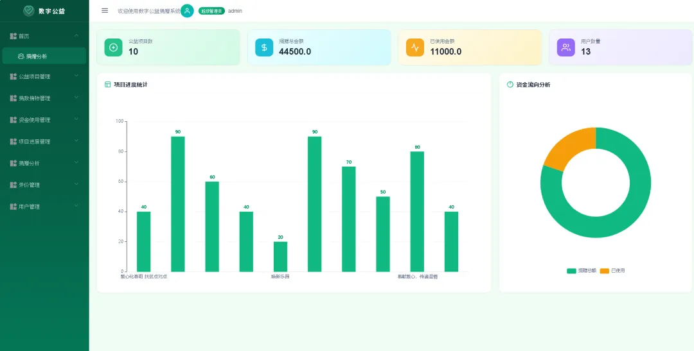Click the people icon in highlighted 捐赠分析 submenu

coord(21,56)
